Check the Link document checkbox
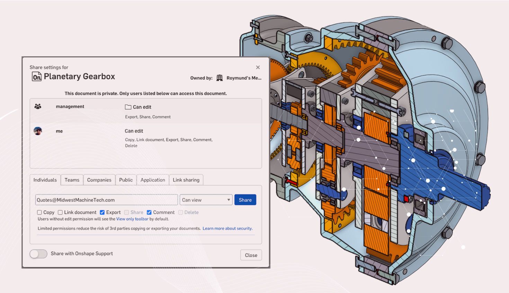 [x=60, y=212]
